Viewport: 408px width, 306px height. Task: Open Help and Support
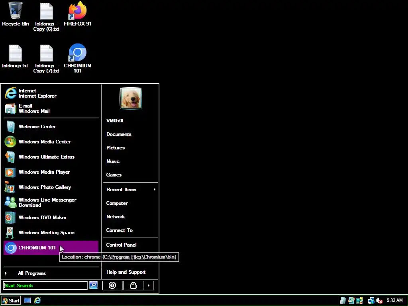click(x=131, y=272)
